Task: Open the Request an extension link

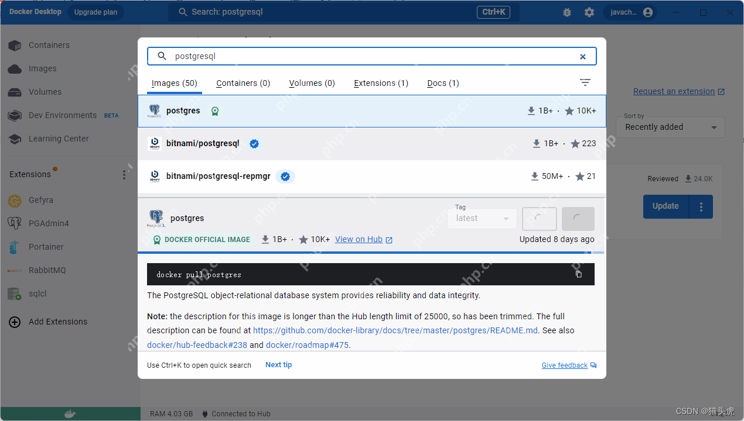Action: [x=679, y=91]
